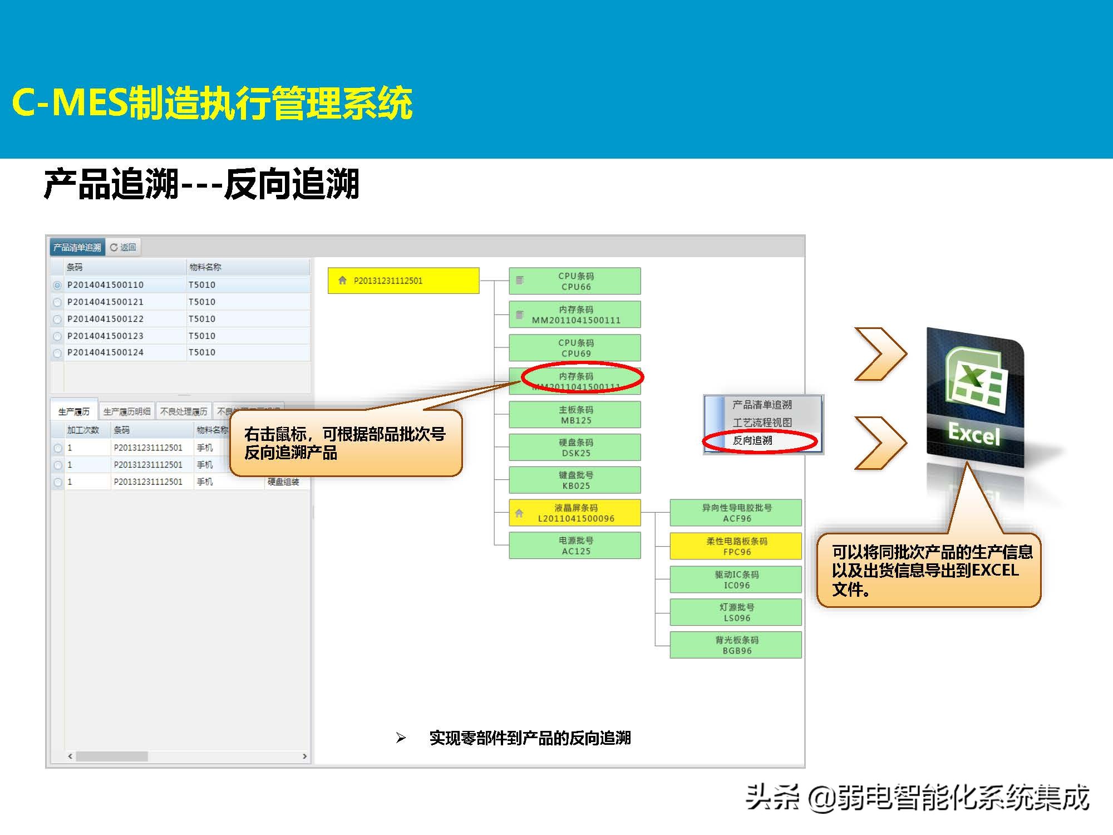
Task: Select the 硬盘条码 DSK25 node
Action: pyautogui.click(x=575, y=448)
